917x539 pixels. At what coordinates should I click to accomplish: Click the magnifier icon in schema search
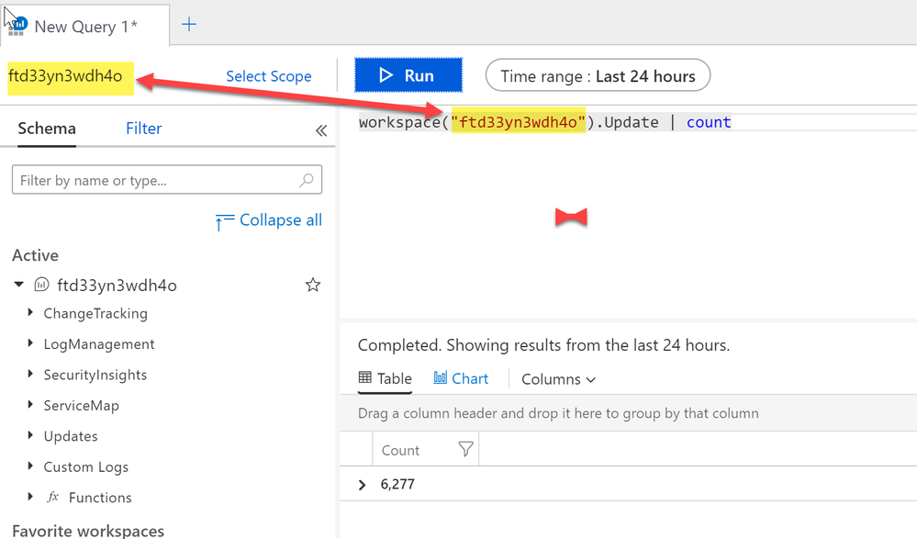(307, 180)
